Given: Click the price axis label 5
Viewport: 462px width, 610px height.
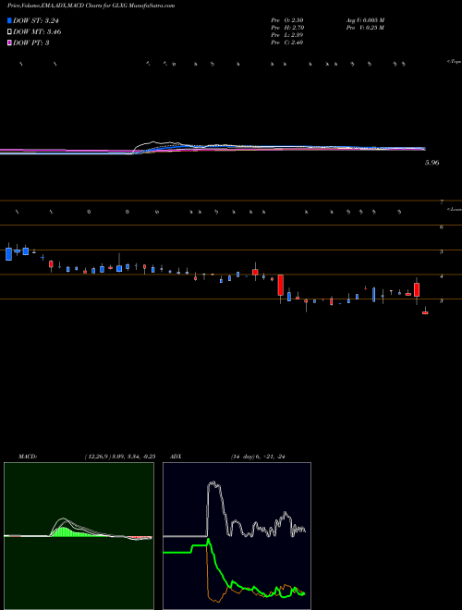Looking at the screenshot, I should (442, 251).
